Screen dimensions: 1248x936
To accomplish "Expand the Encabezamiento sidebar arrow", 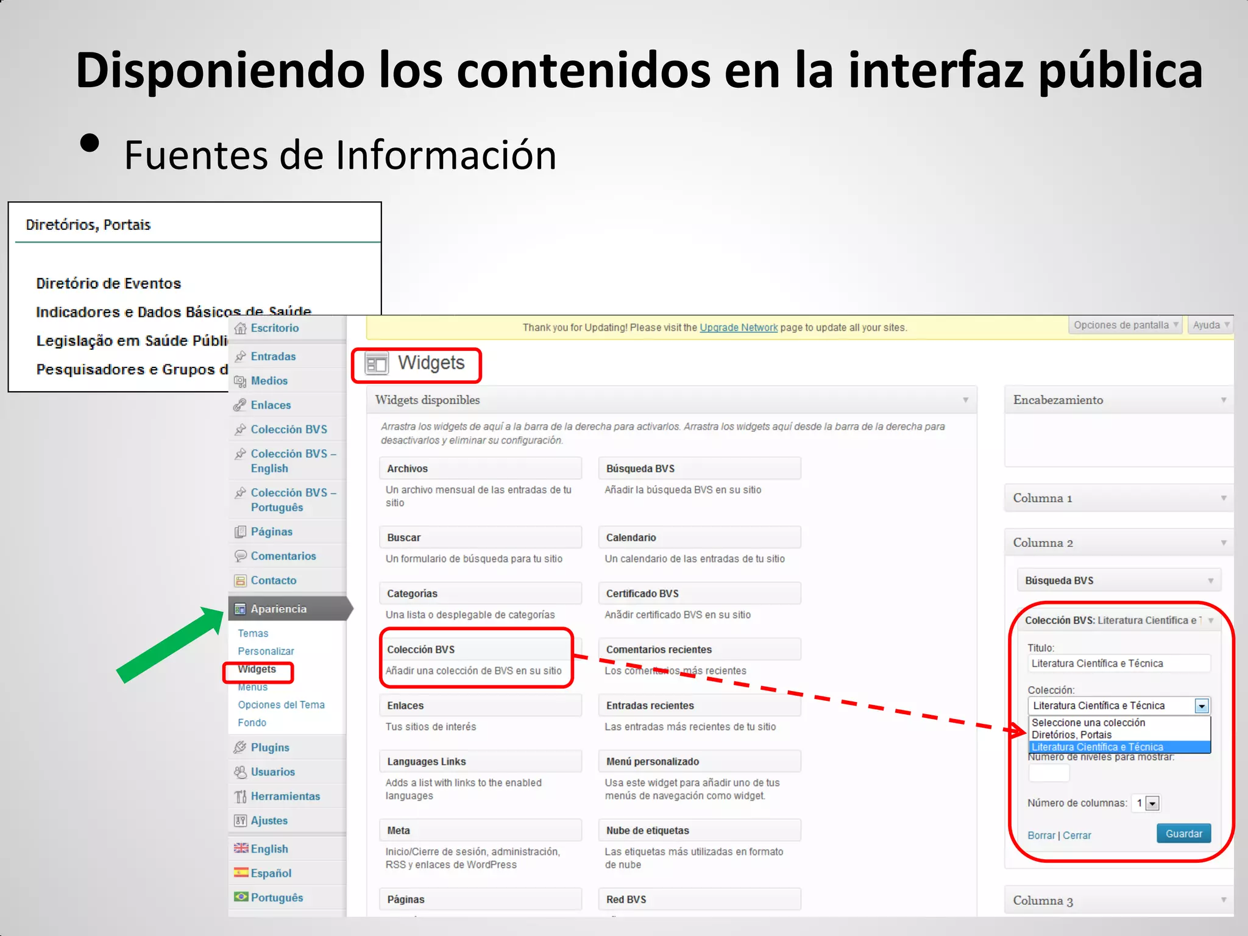I will [1224, 400].
